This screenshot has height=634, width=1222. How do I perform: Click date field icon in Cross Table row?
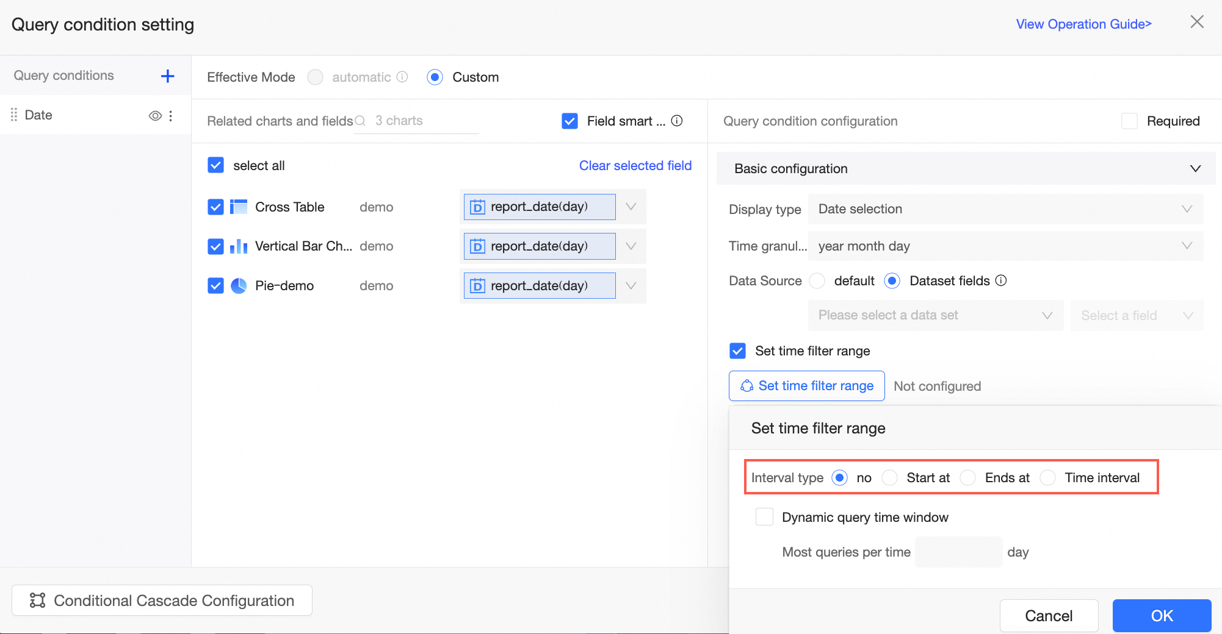(x=477, y=207)
